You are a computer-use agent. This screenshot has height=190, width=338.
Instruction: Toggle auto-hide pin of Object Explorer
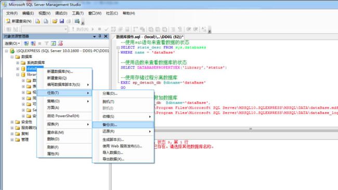pos(100,36)
